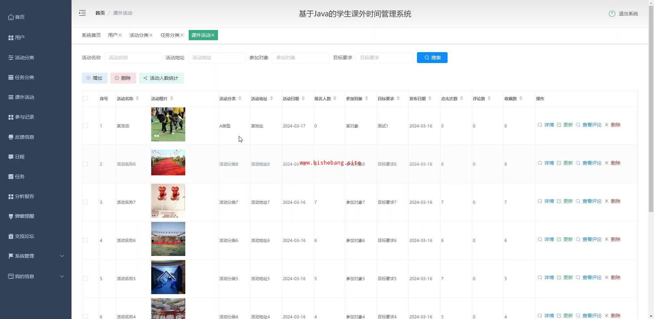Sort by the 活动日期 column arrows
This screenshot has height=319, width=654.
pyautogui.click(x=303, y=98)
